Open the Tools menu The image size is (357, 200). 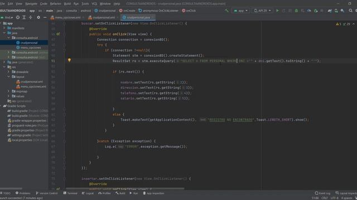(x=85, y=4)
